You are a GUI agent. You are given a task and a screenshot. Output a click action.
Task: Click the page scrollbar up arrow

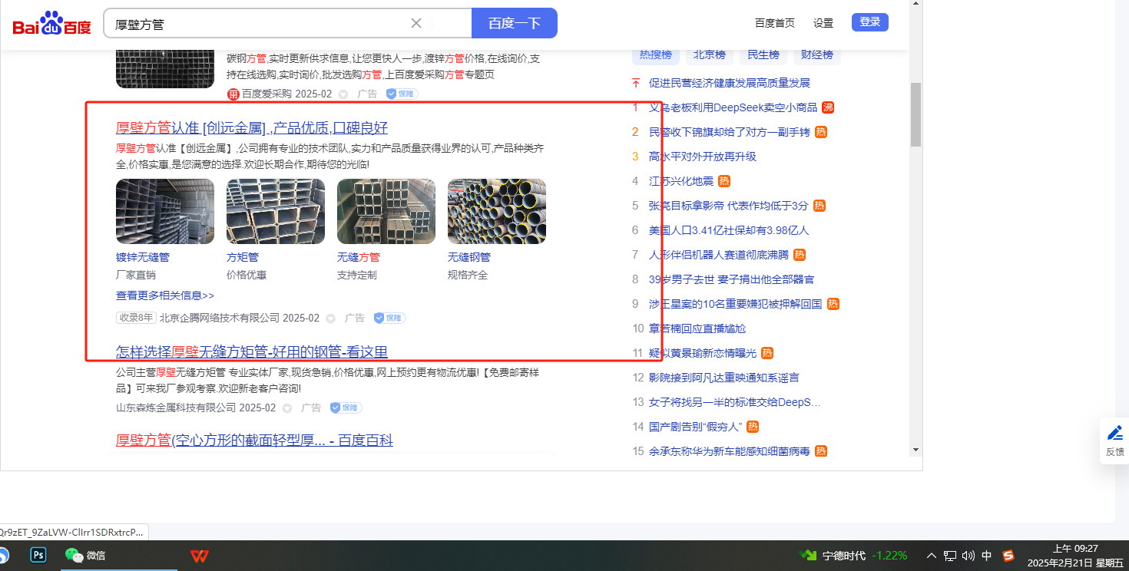pos(915,5)
